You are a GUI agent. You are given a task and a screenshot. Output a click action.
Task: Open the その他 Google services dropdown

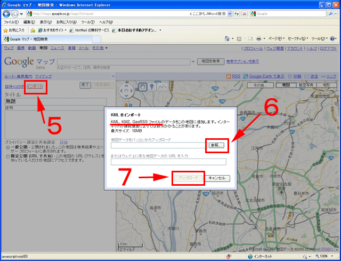[100, 48]
